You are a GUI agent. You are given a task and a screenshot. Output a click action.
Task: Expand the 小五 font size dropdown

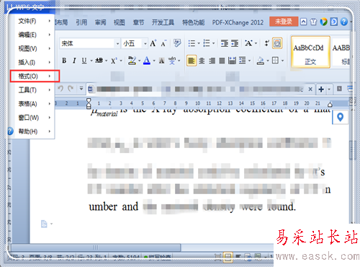point(145,43)
